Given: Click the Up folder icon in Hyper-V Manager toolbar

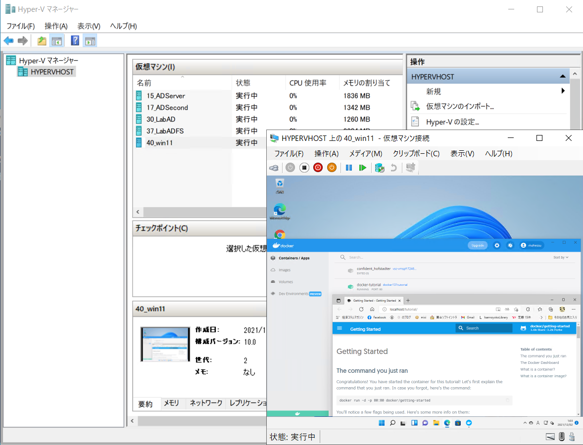Looking at the screenshot, I should (x=42, y=41).
